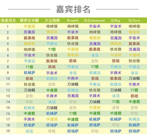Click 防战 in CLEchoseven's rank 10 row
Screen dimensions: 147x134
[x=95, y=78]
